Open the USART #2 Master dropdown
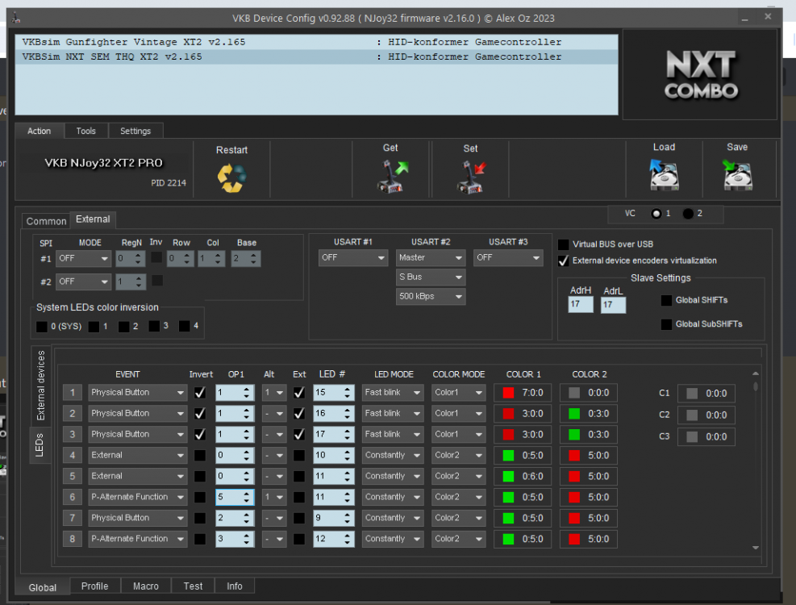This screenshot has width=796, height=605. pyautogui.click(x=431, y=258)
